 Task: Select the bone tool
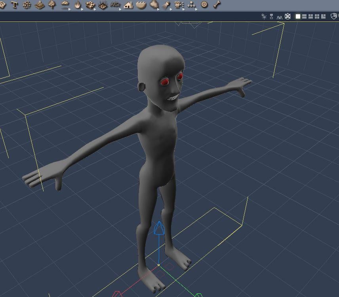[217, 4]
